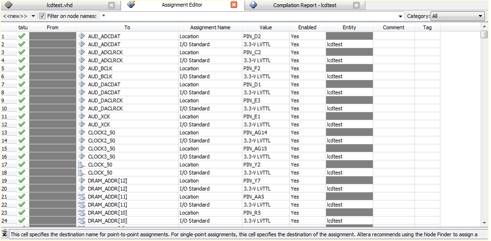Click the CLOCK3_50 name in row 15
The image size is (491, 241).
(x=102, y=149)
